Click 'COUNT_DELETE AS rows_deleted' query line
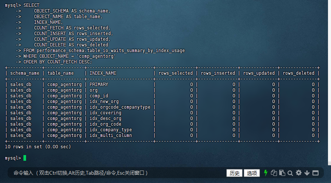331x183 pixels. coord(71,45)
